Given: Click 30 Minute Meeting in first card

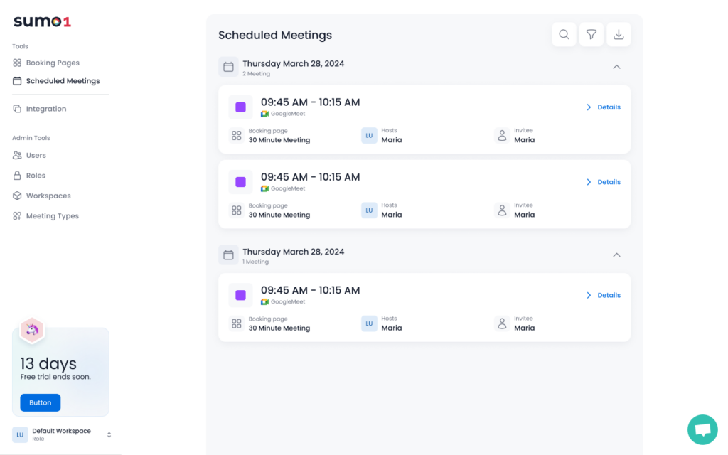Looking at the screenshot, I should [279, 140].
